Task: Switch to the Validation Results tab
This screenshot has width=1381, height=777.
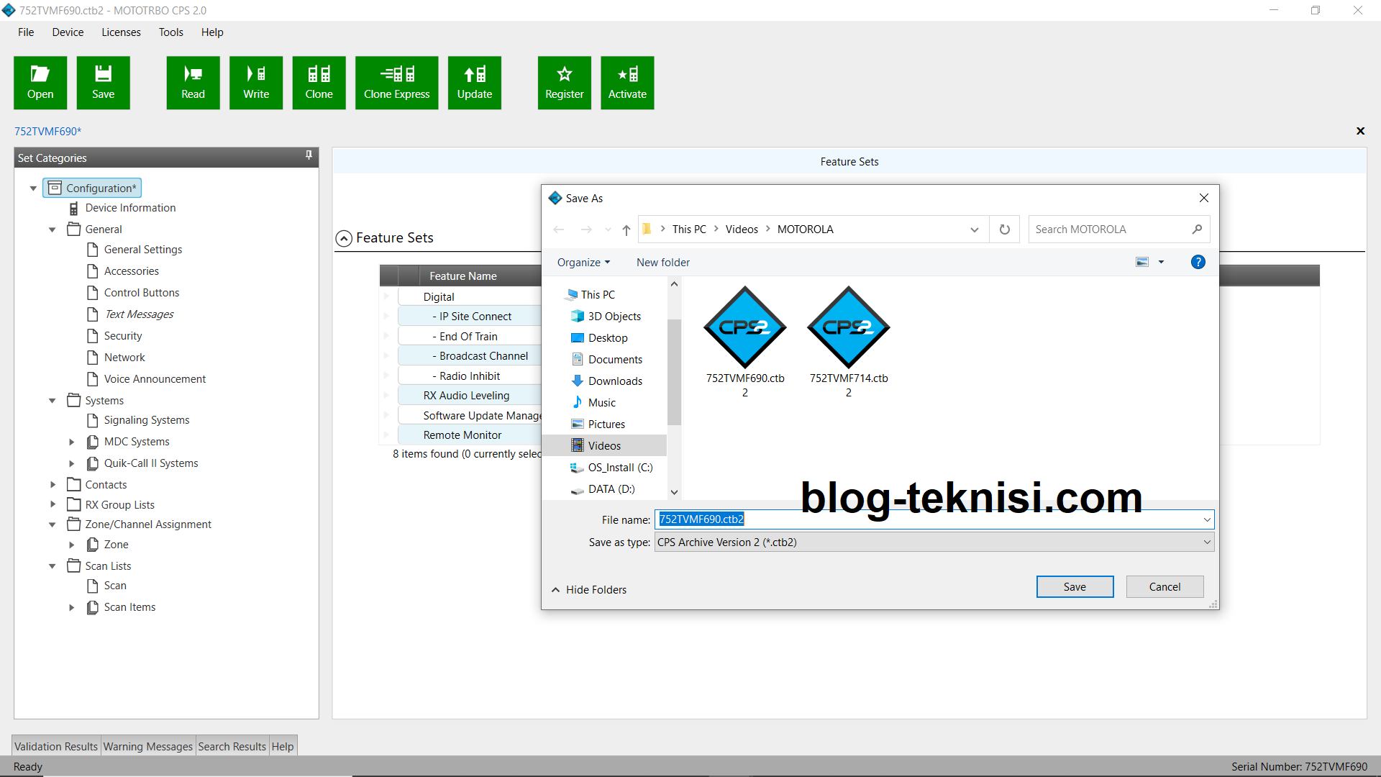Action: [x=56, y=747]
